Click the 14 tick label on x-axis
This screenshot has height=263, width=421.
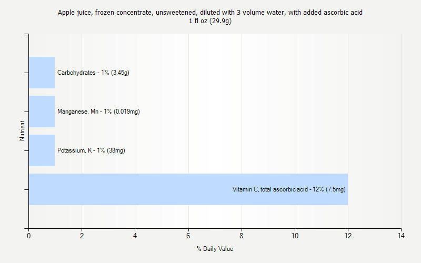[401, 236]
